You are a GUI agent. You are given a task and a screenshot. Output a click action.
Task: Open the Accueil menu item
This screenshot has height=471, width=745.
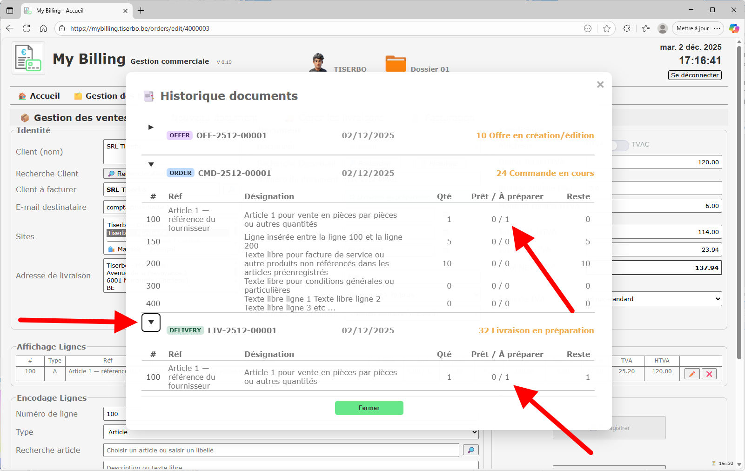(39, 96)
